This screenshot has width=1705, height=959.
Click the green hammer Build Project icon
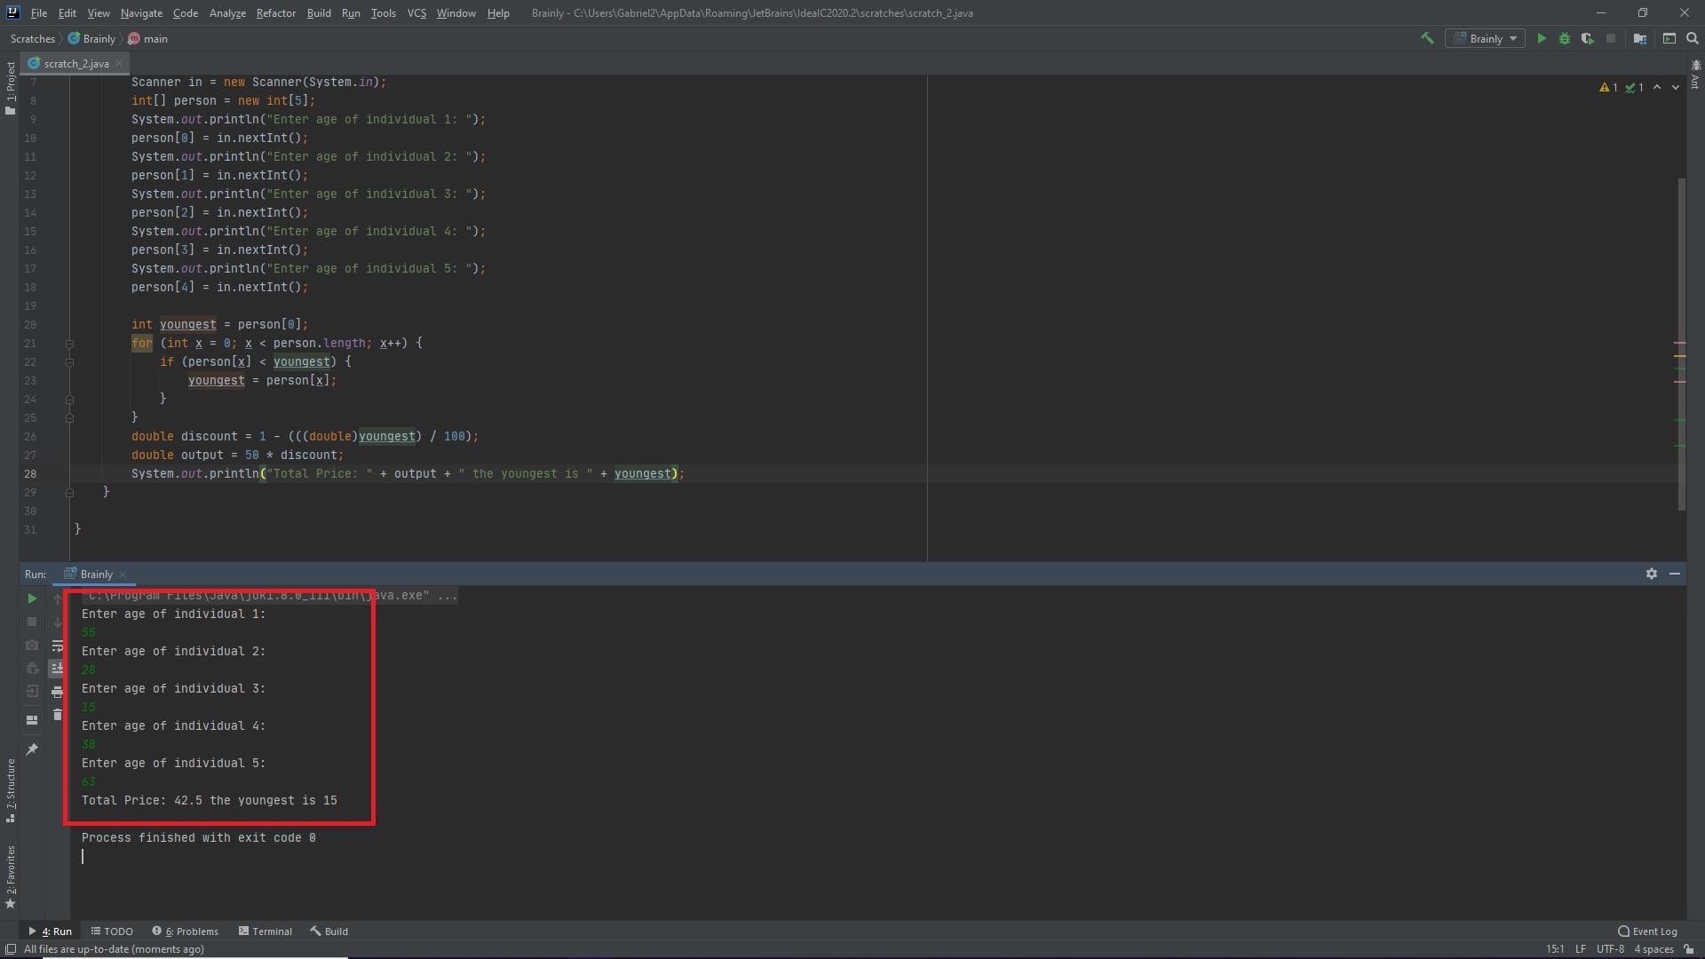[1427, 38]
